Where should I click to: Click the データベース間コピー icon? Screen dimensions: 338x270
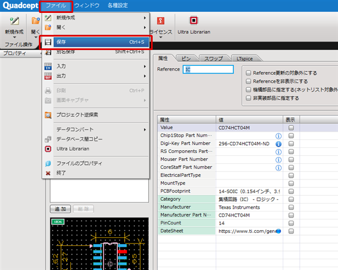(48, 139)
